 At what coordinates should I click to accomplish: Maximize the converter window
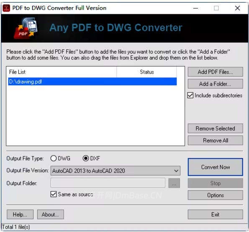(x=216, y=8)
